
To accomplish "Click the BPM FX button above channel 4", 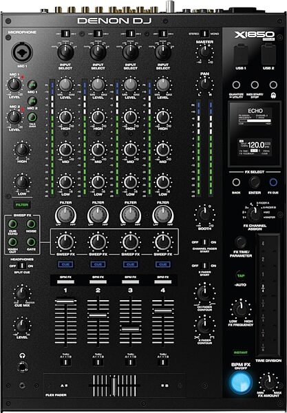I will pos(162,282).
